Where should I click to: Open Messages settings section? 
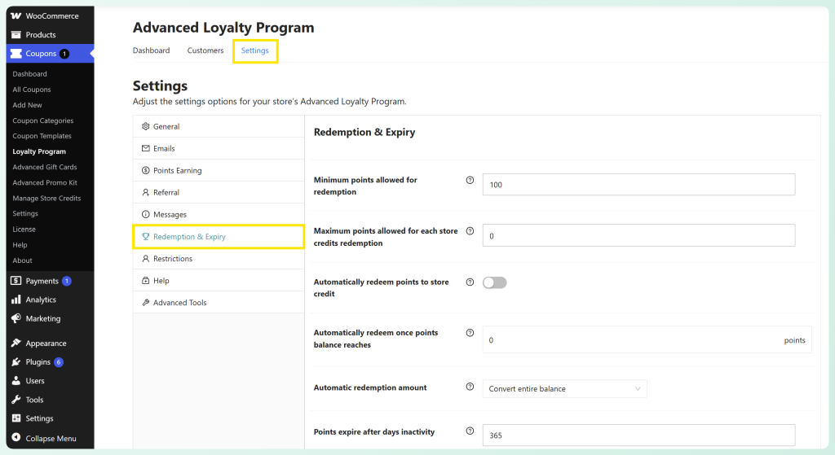(x=219, y=215)
